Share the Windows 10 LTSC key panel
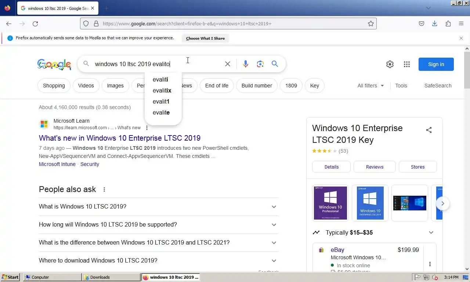 [x=429, y=130]
